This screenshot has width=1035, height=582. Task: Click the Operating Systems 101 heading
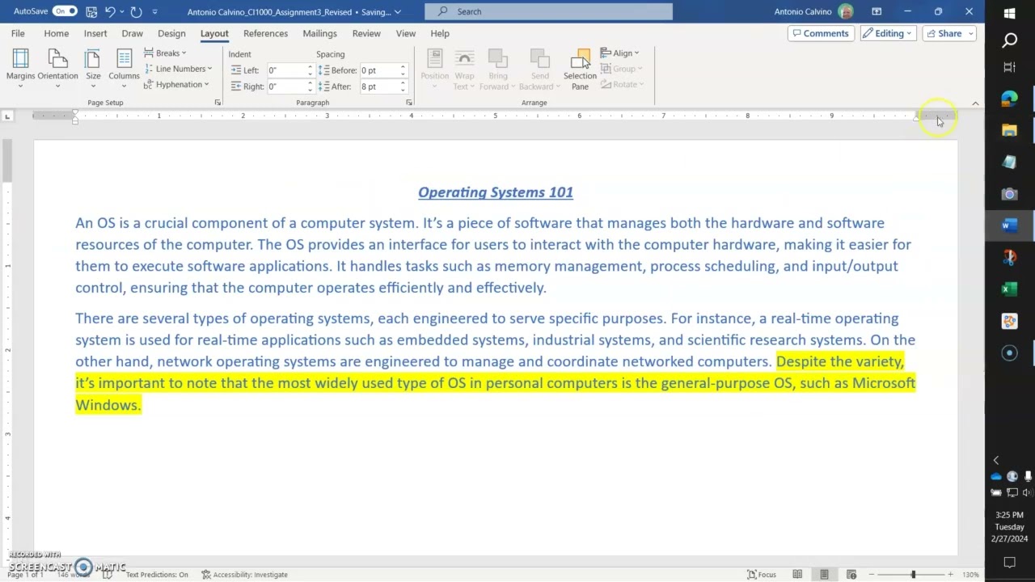coord(496,192)
